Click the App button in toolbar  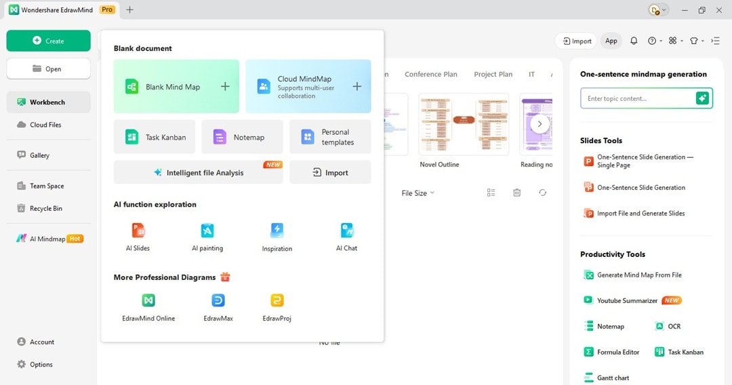(611, 41)
